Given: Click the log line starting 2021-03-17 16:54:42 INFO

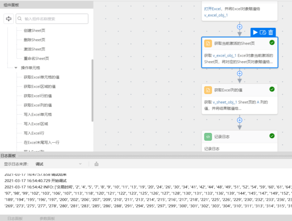Looking at the screenshot, I should [x=148, y=187].
